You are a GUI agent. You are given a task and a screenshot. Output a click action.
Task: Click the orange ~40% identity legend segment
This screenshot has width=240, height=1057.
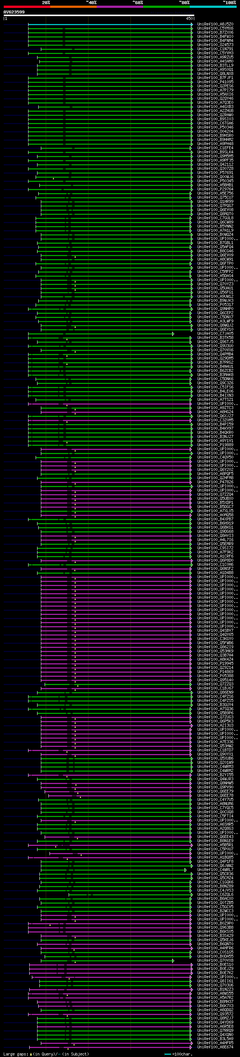[73, 7]
